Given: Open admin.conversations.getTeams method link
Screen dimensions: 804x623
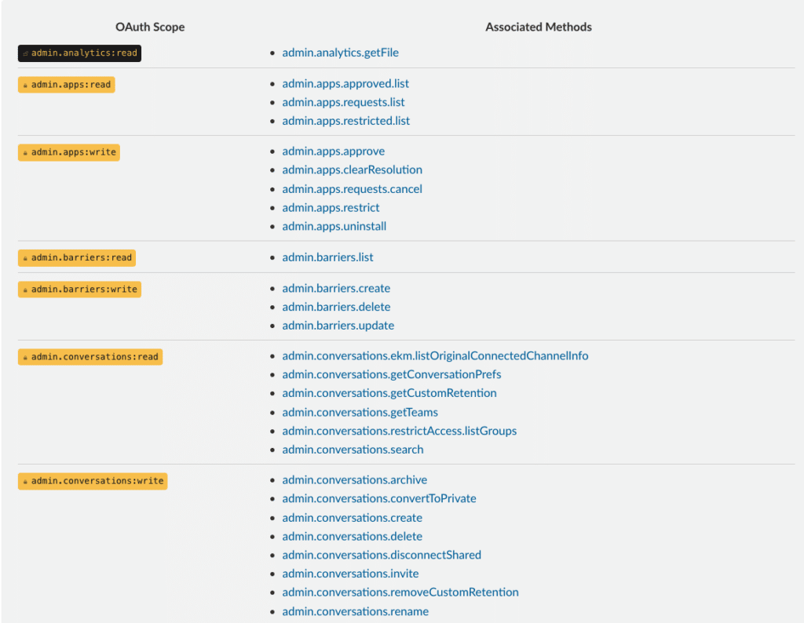Looking at the screenshot, I should (360, 413).
